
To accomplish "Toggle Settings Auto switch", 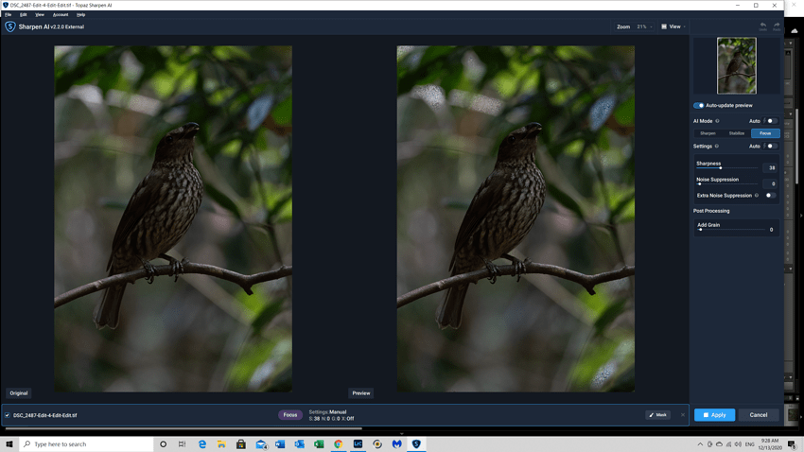I will 772,146.
